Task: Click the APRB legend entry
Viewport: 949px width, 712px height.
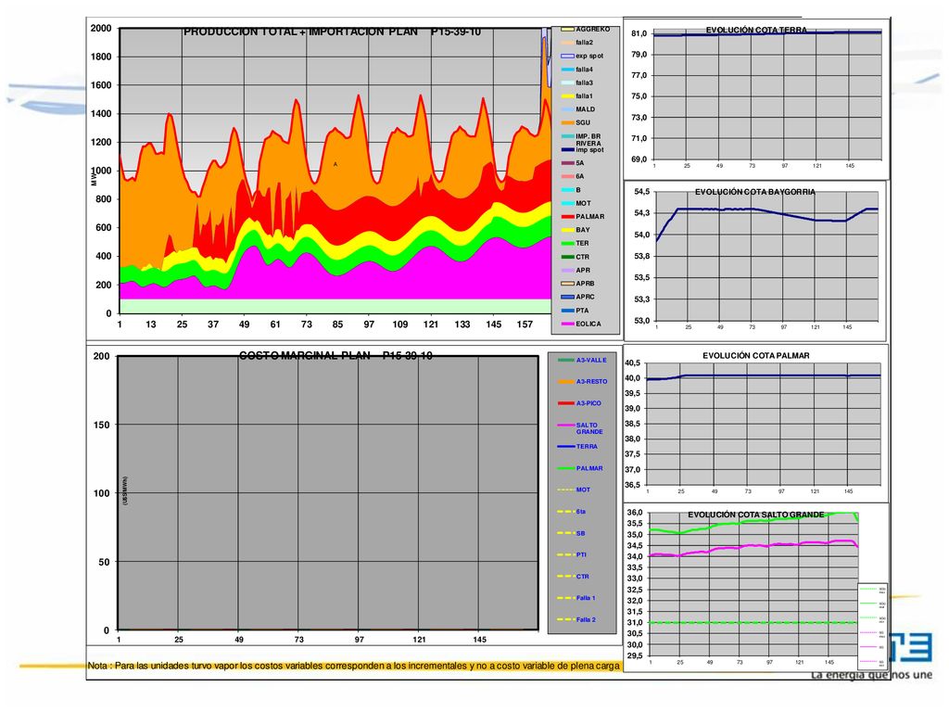Action: (x=578, y=284)
